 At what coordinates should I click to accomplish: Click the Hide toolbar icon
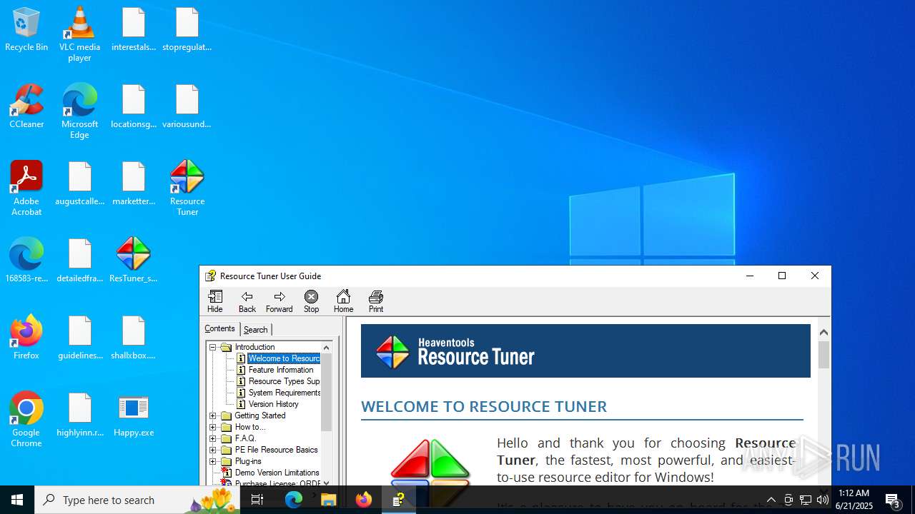tap(215, 301)
